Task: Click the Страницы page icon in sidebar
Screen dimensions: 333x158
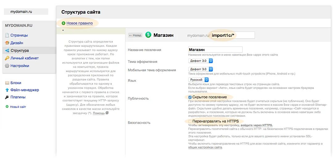Action: click(x=7, y=35)
